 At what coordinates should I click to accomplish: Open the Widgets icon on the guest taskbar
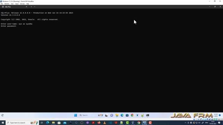[3, 115]
